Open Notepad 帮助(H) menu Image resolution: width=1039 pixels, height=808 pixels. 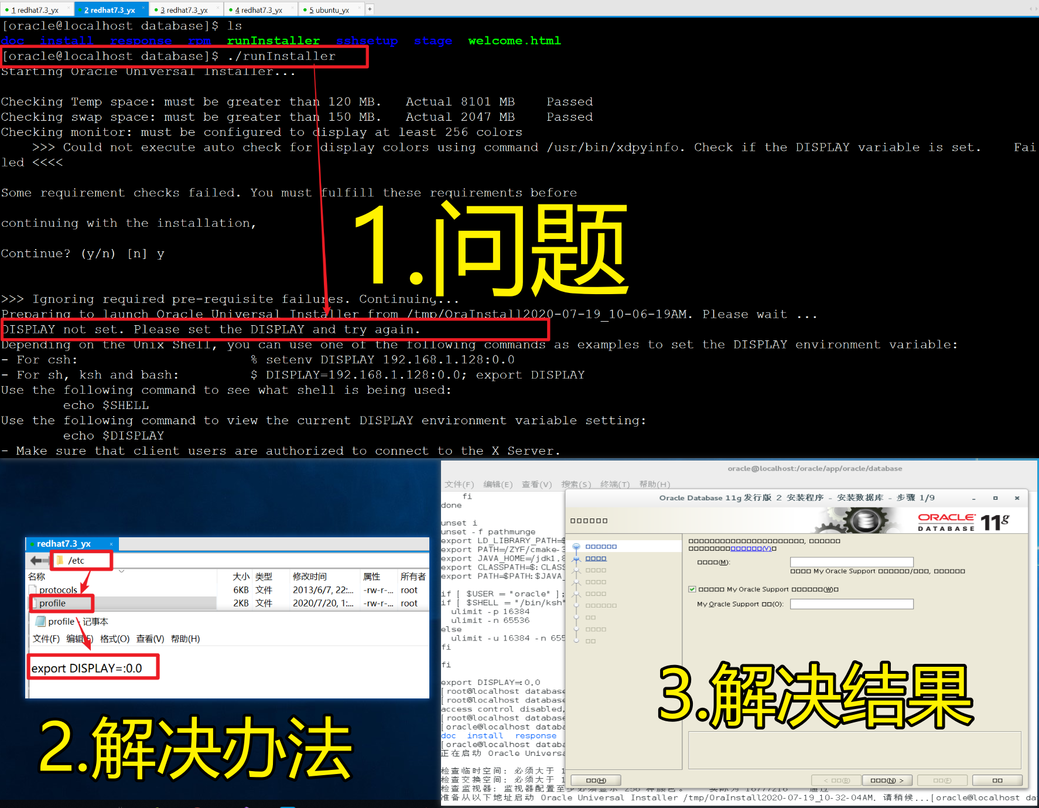[x=185, y=639]
